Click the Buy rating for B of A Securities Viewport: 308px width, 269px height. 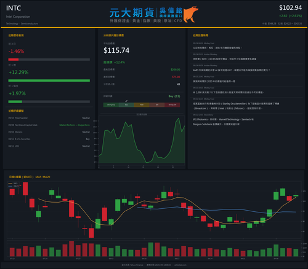pos(87,139)
